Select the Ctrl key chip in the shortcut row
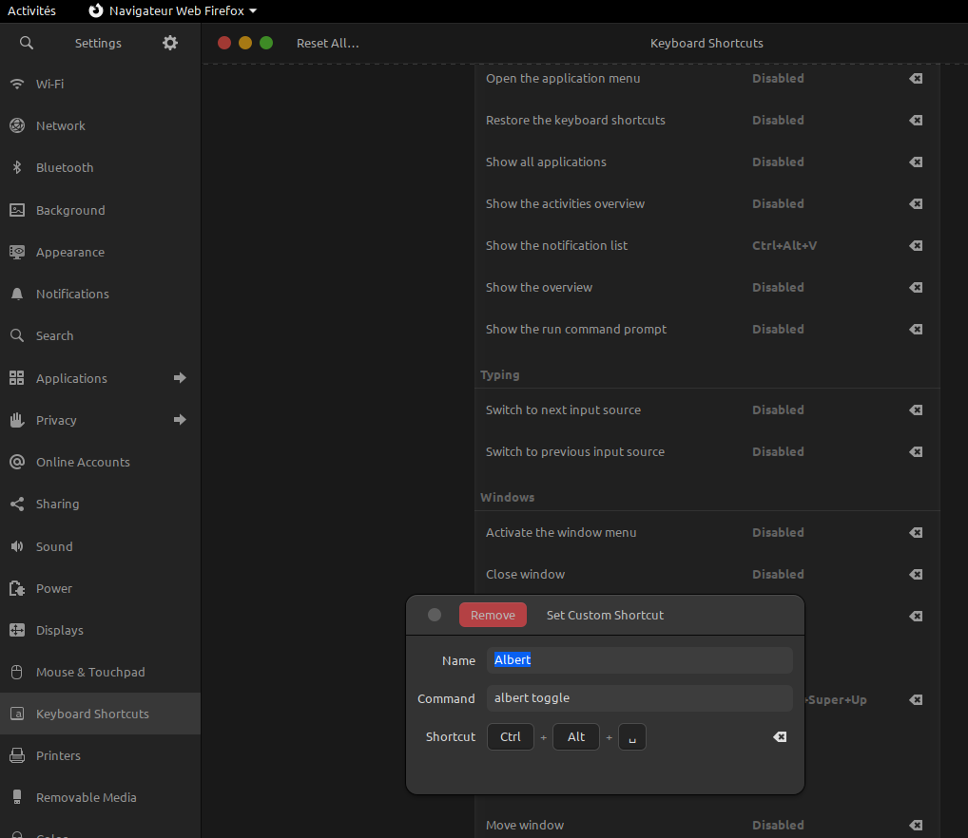968x838 pixels. pos(510,736)
